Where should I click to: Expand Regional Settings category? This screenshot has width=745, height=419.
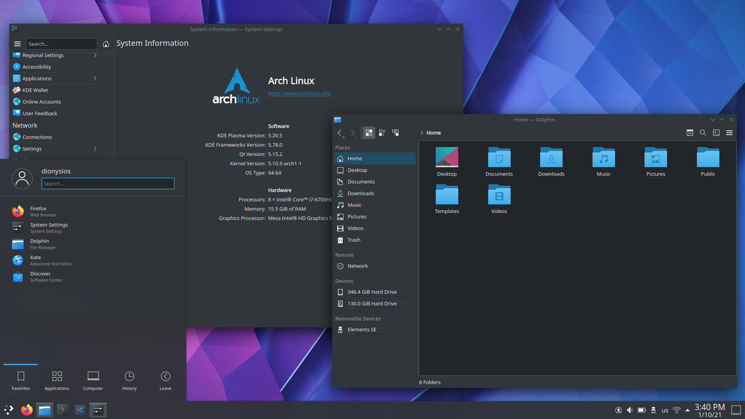(x=95, y=55)
